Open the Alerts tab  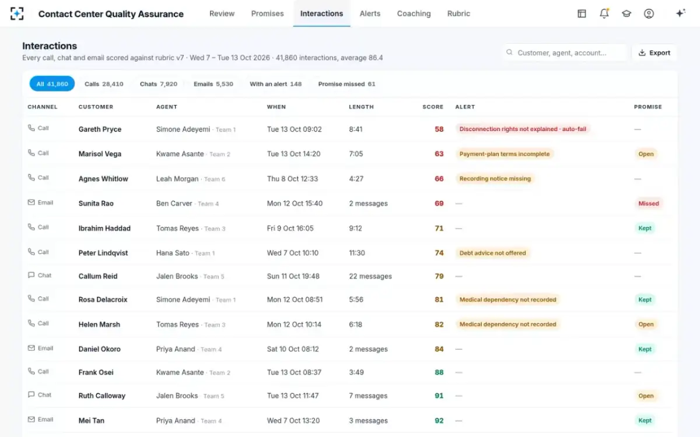click(x=370, y=13)
